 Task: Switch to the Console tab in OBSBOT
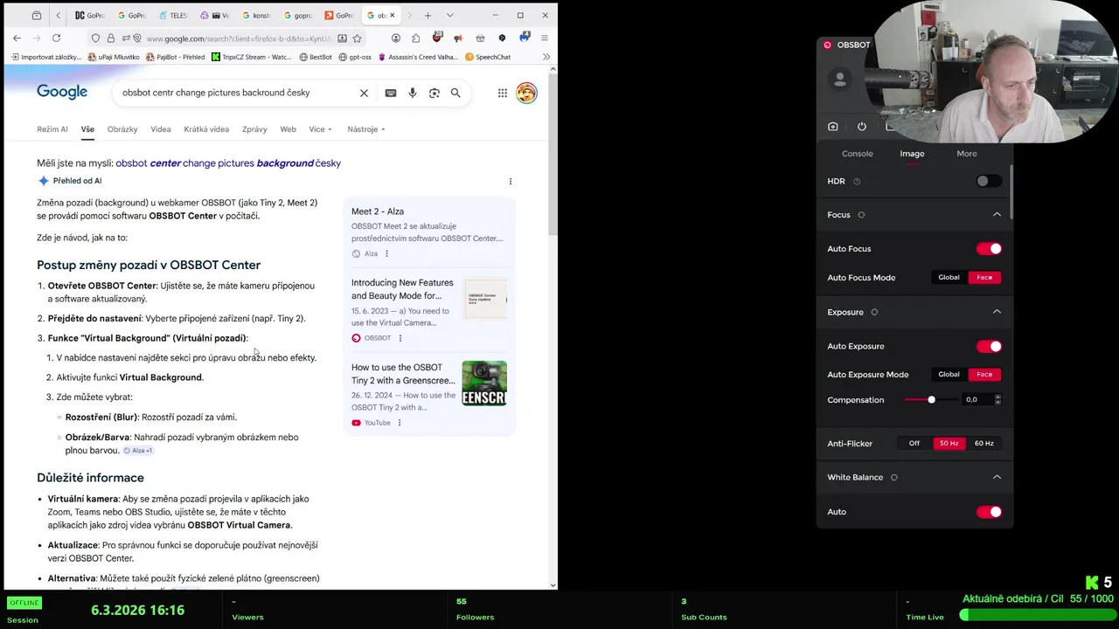pyautogui.click(x=858, y=154)
